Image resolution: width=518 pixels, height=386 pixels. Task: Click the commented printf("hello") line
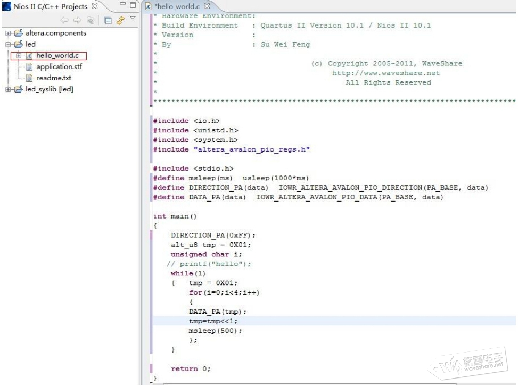(x=209, y=264)
